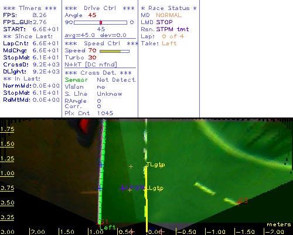293x235 pixels.
Task: Click the TLgtp marker on center line
Action: point(155,164)
